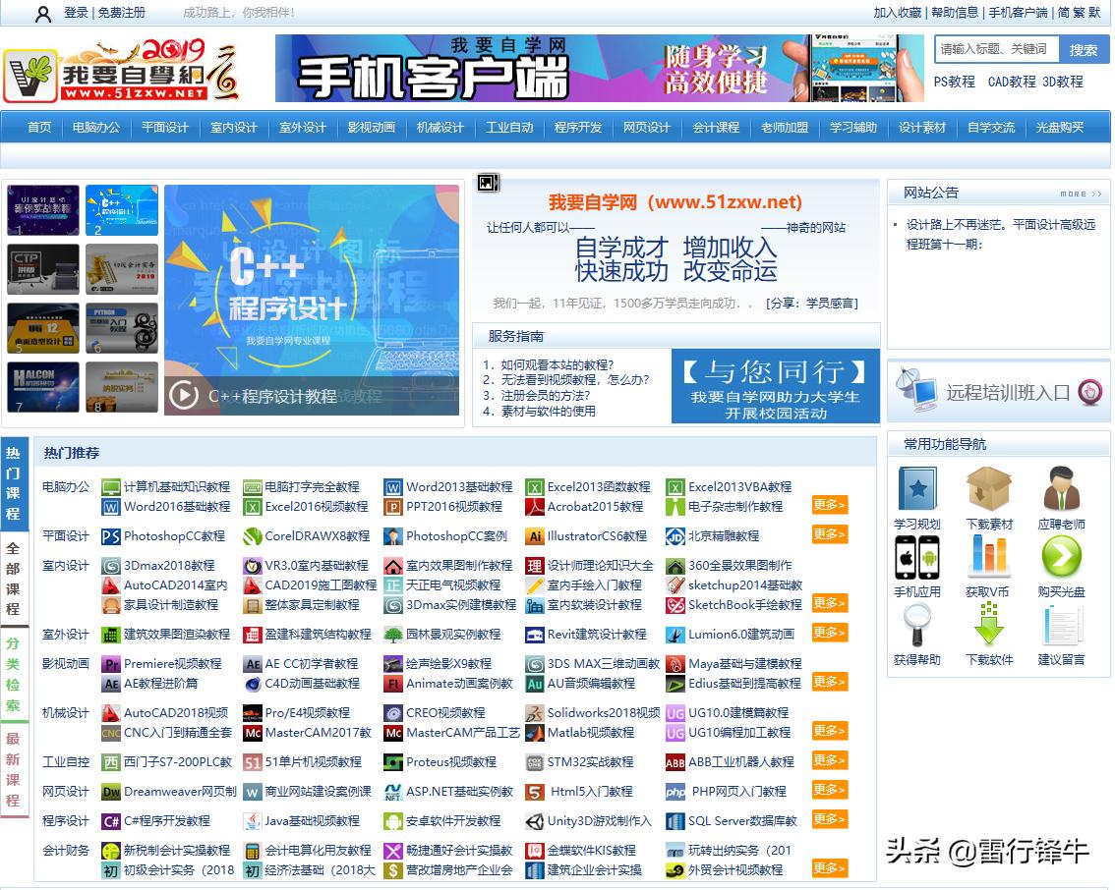
Task: Click the Premiere视频教程 Pr icon
Action: (x=110, y=664)
